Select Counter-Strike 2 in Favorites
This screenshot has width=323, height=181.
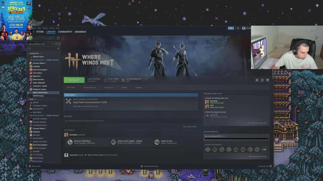coord(39,63)
